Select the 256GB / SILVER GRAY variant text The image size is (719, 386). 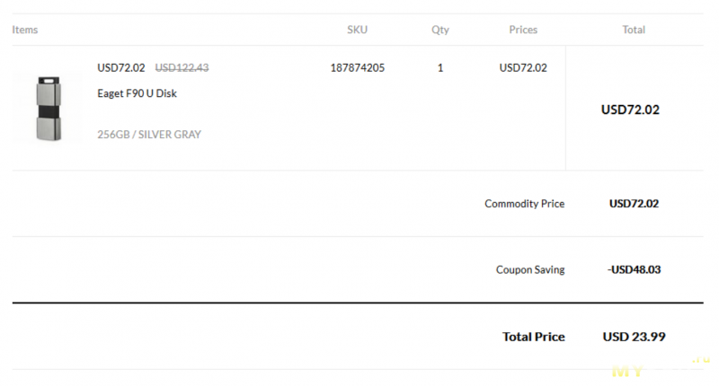(149, 135)
